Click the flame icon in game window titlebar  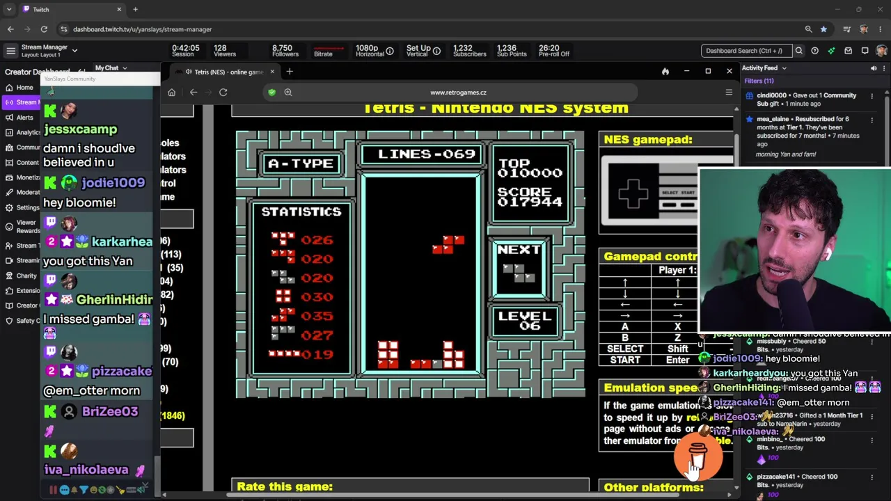point(665,72)
